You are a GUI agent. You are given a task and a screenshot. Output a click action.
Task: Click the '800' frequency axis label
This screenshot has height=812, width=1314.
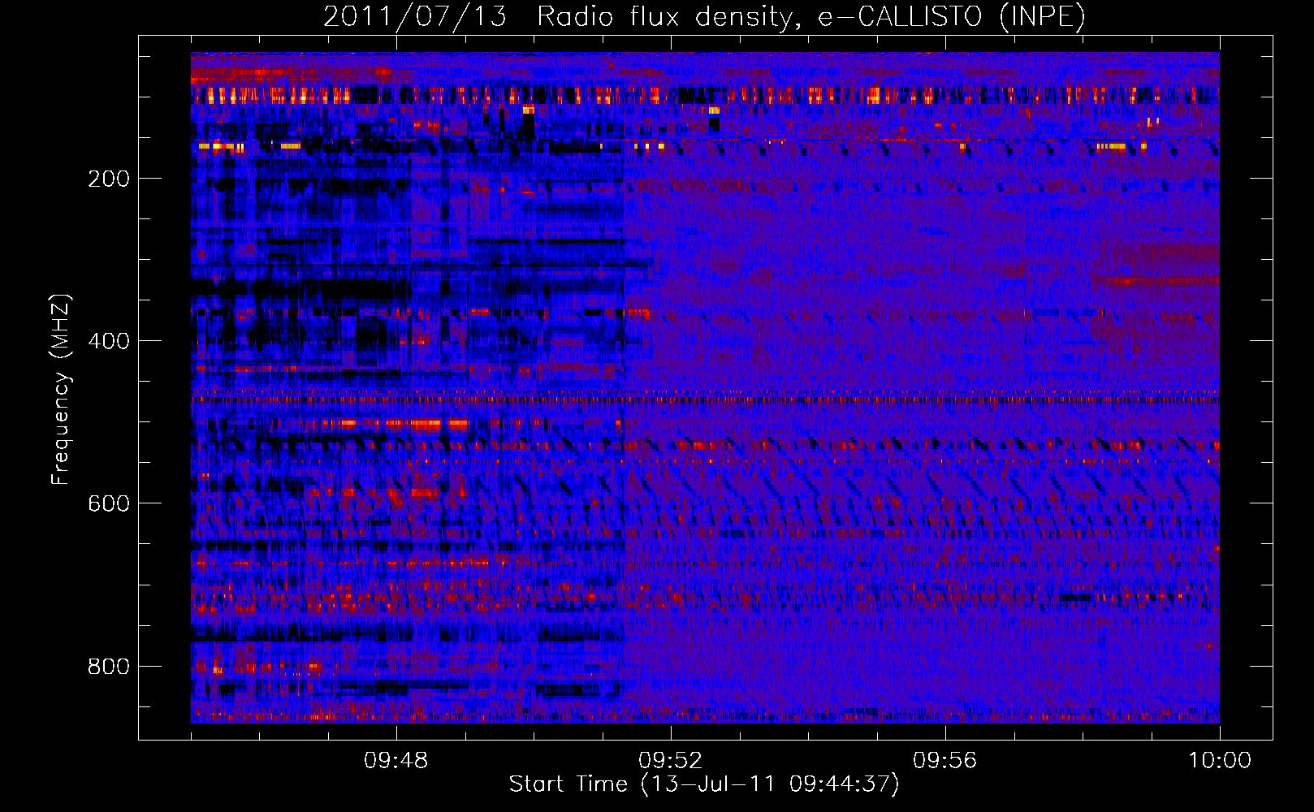(109, 667)
